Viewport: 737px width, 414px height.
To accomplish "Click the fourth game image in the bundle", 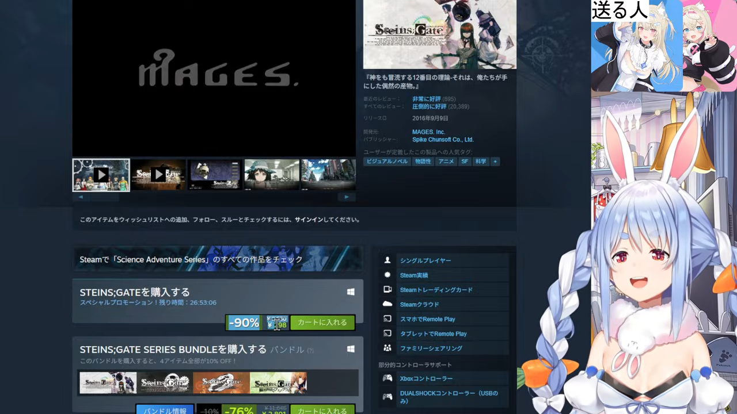I will 278,383.
